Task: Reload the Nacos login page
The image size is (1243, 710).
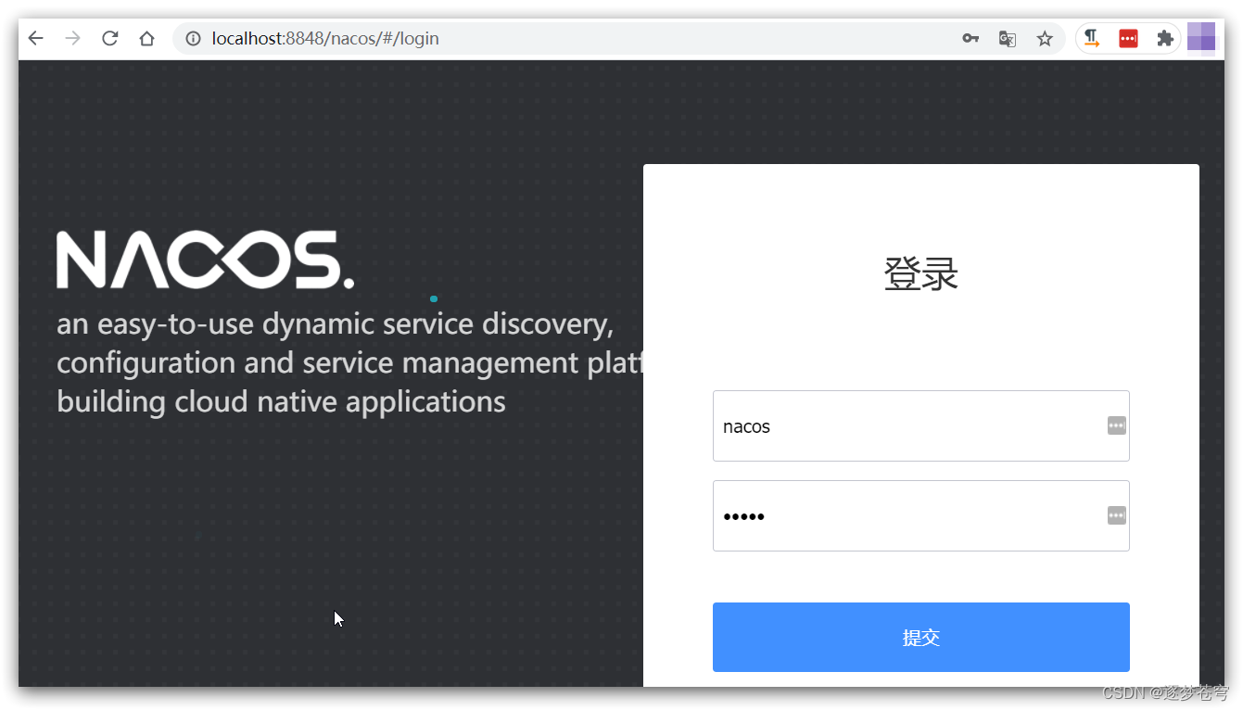Action: click(x=109, y=38)
